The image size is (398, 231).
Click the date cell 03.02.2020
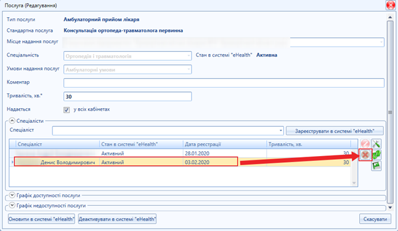pyautogui.click(x=197, y=162)
